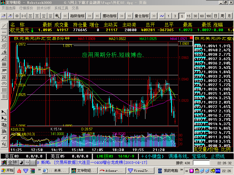This screenshot has width=234, height=175.
Task: Click the 41% indicator in system tray
Action: pyautogui.click(x=218, y=171)
